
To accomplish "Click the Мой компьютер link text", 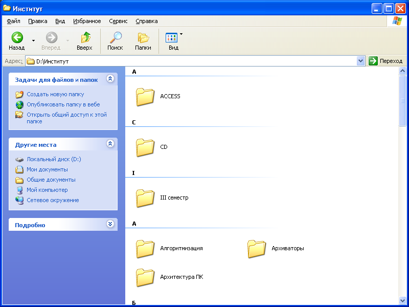I will [x=47, y=190].
